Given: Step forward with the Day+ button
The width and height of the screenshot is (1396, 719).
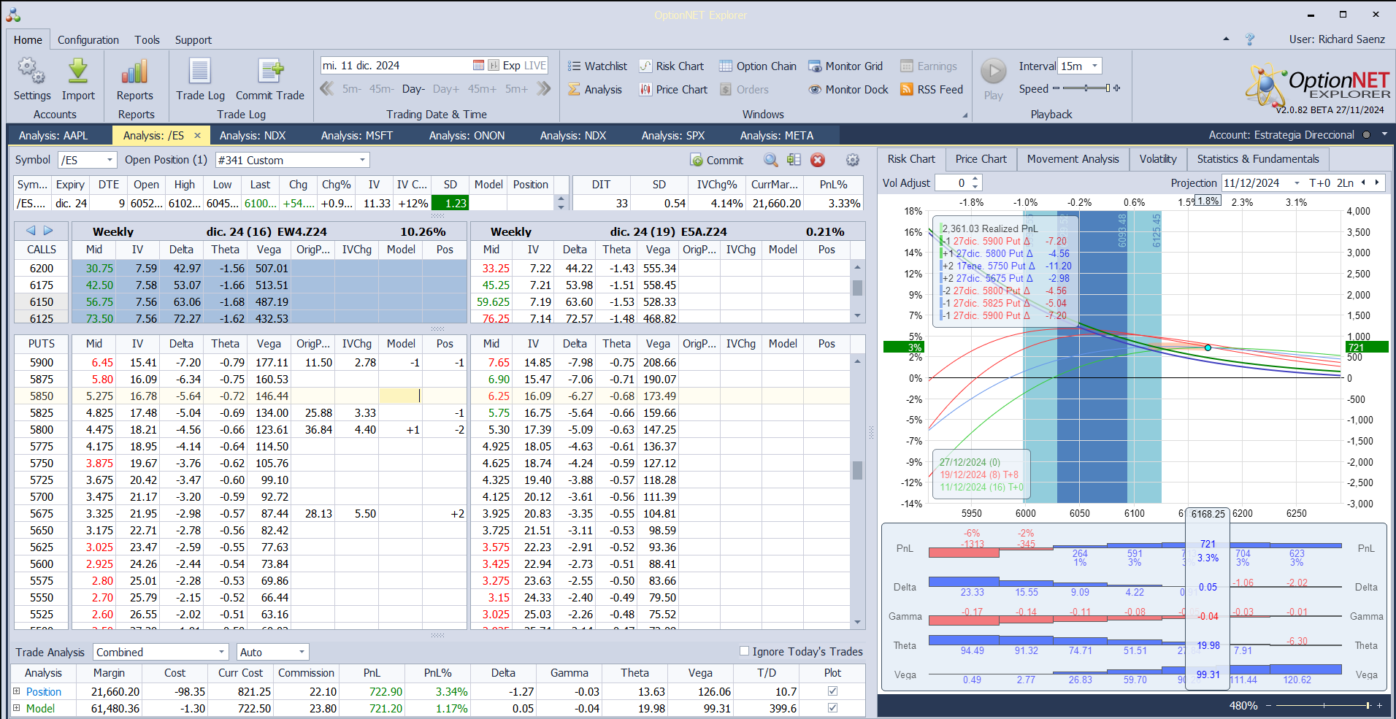Looking at the screenshot, I should (x=445, y=89).
